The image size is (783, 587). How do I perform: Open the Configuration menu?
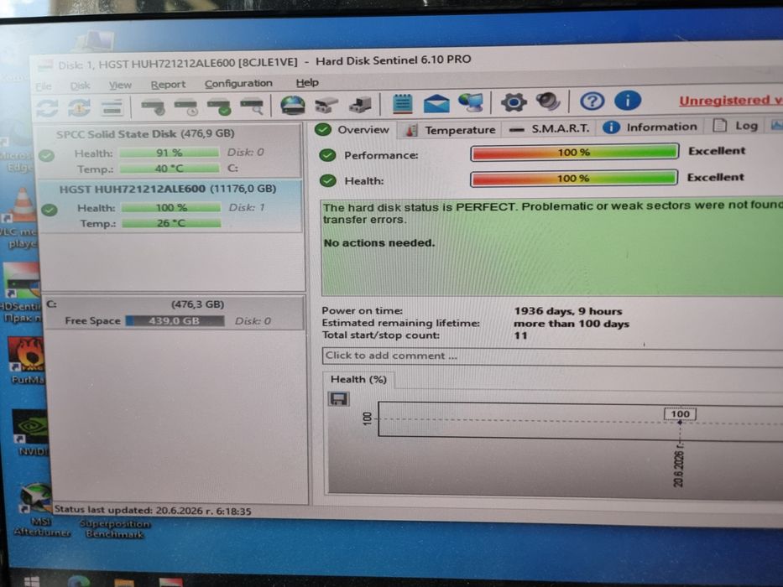point(238,83)
